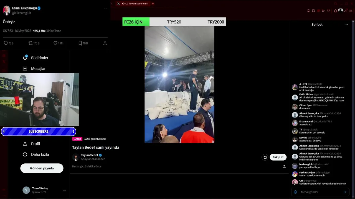Viewport: 355px width, 199px height.
Task: Click the browser play arrow icon
Action: pos(323,11)
